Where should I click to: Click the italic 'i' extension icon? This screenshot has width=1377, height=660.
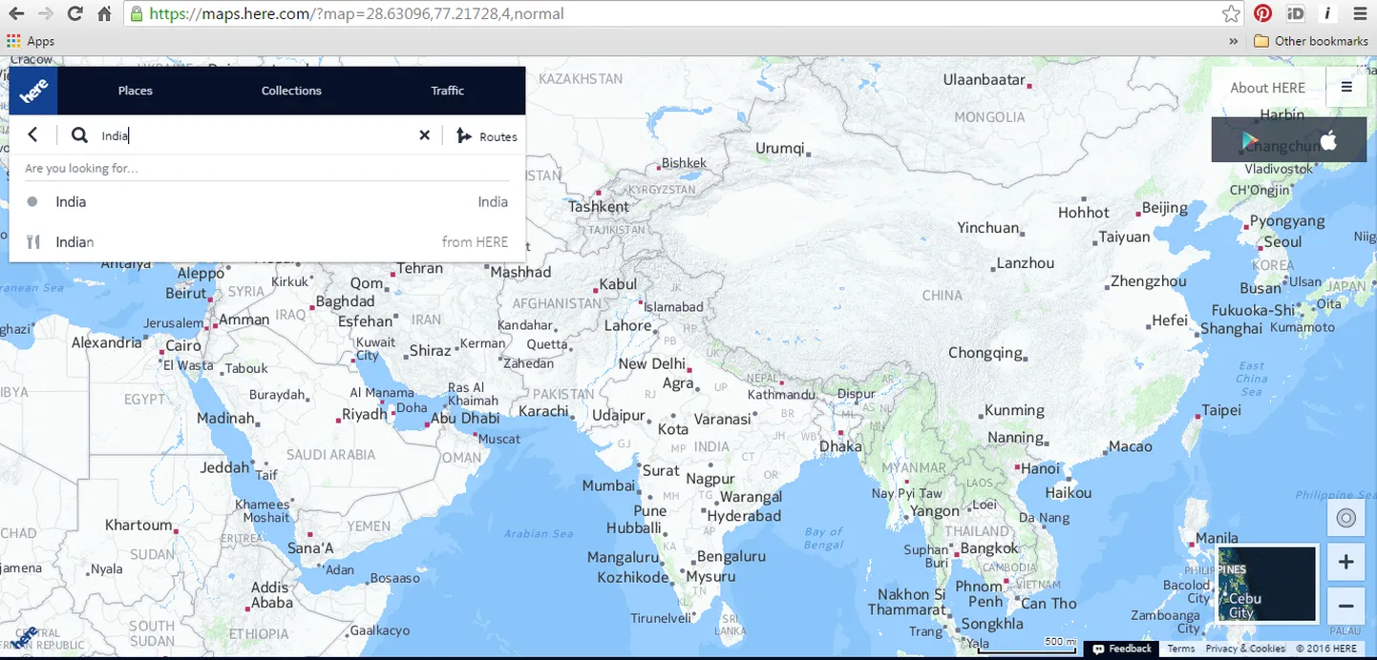pyautogui.click(x=1327, y=13)
